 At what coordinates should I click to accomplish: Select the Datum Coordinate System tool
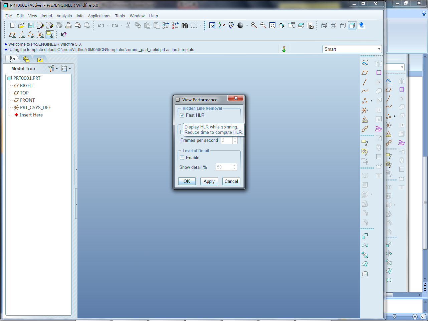pyautogui.click(x=365, y=110)
